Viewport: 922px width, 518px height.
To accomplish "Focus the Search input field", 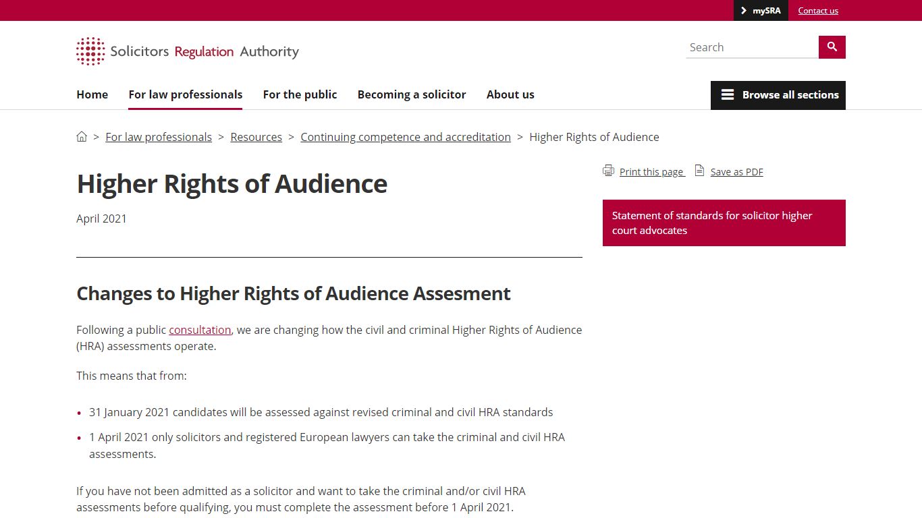I will [753, 47].
